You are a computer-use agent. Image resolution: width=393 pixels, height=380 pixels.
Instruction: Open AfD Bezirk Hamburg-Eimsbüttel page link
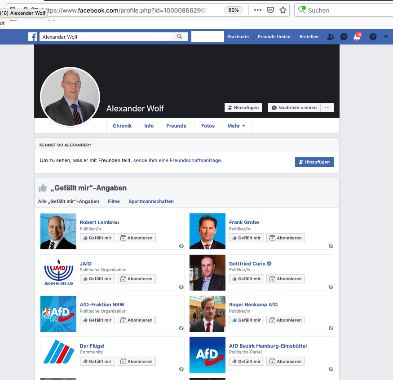point(268,346)
